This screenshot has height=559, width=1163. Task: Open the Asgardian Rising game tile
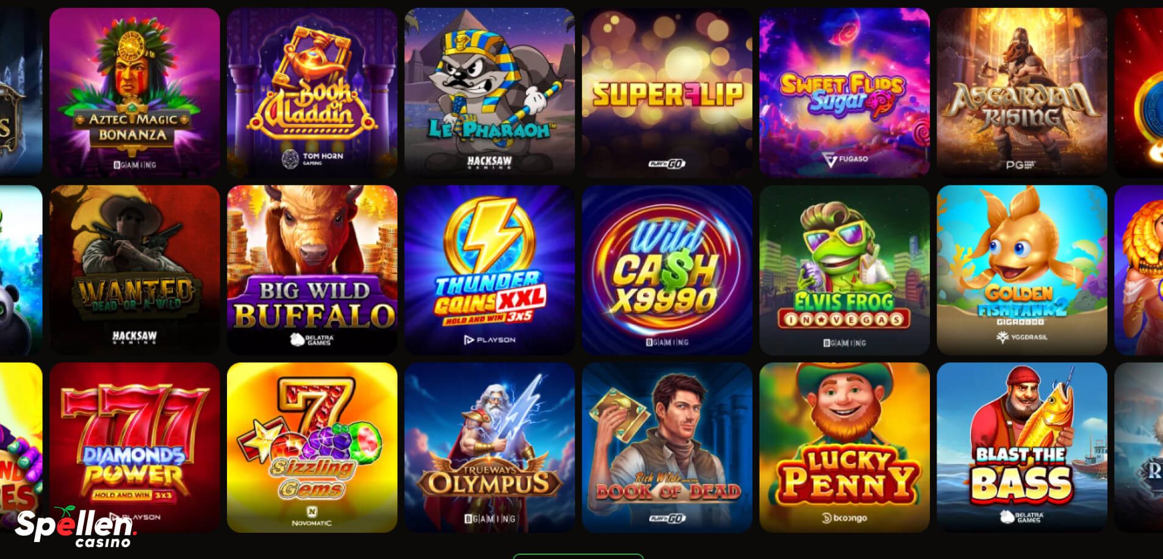point(1022,93)
